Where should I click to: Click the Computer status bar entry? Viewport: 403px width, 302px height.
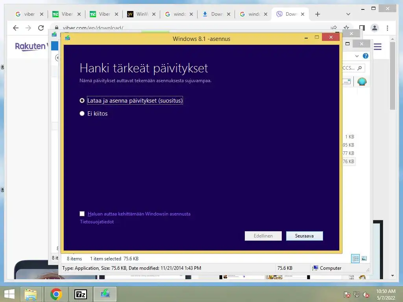coord(327,268)
